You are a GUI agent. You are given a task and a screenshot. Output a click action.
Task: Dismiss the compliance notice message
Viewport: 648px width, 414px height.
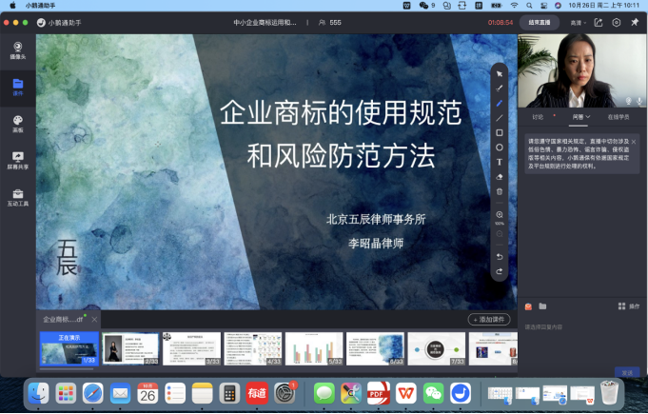634,142
